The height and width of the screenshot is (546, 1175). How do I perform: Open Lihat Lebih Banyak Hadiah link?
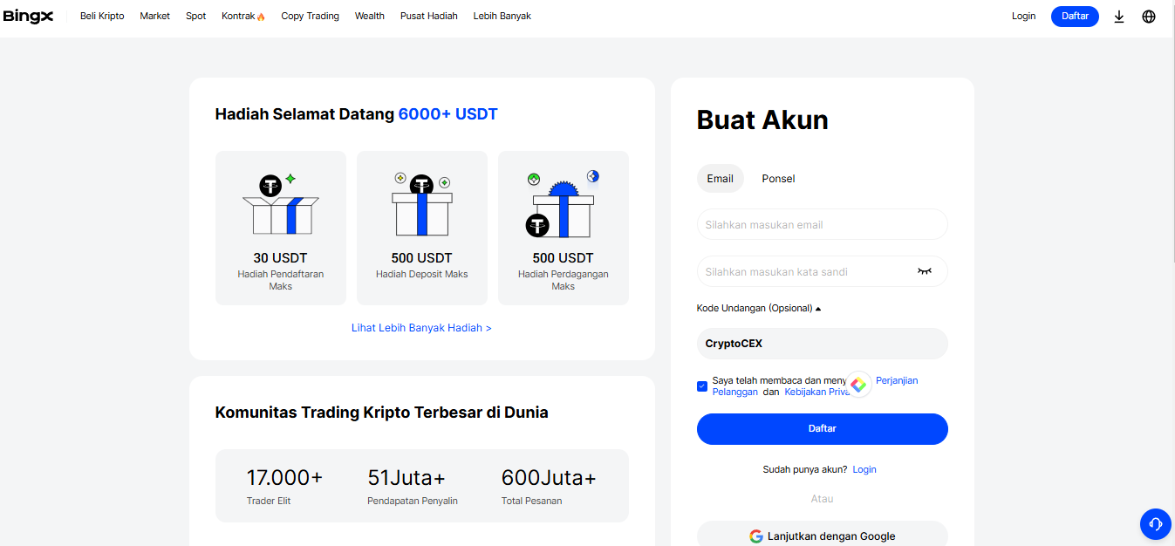point(421,327)
